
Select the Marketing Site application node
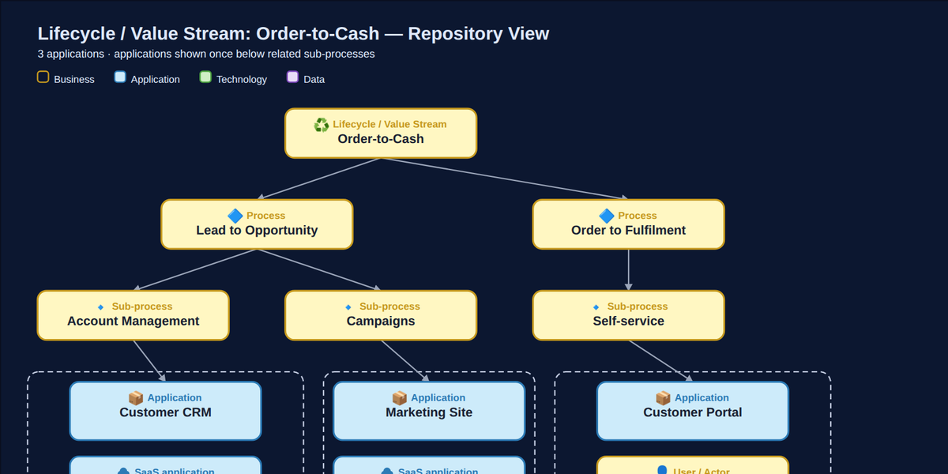(x=429, y=411)
